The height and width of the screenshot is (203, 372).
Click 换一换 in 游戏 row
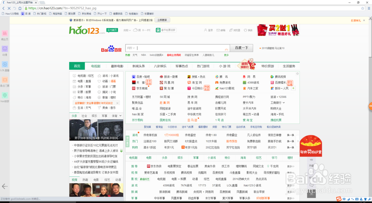[291, 135]
